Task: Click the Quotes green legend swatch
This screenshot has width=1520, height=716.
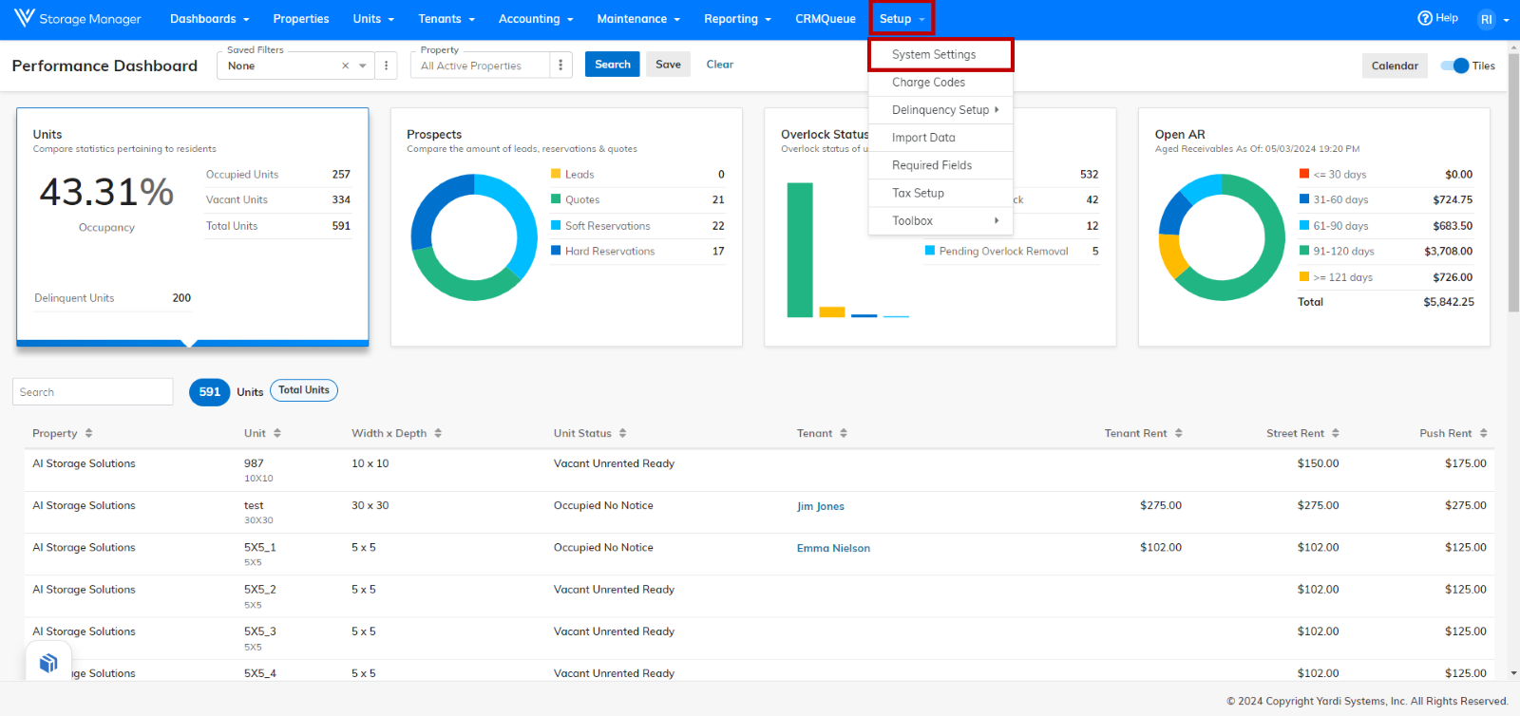Action: click(x=556, y=199)
